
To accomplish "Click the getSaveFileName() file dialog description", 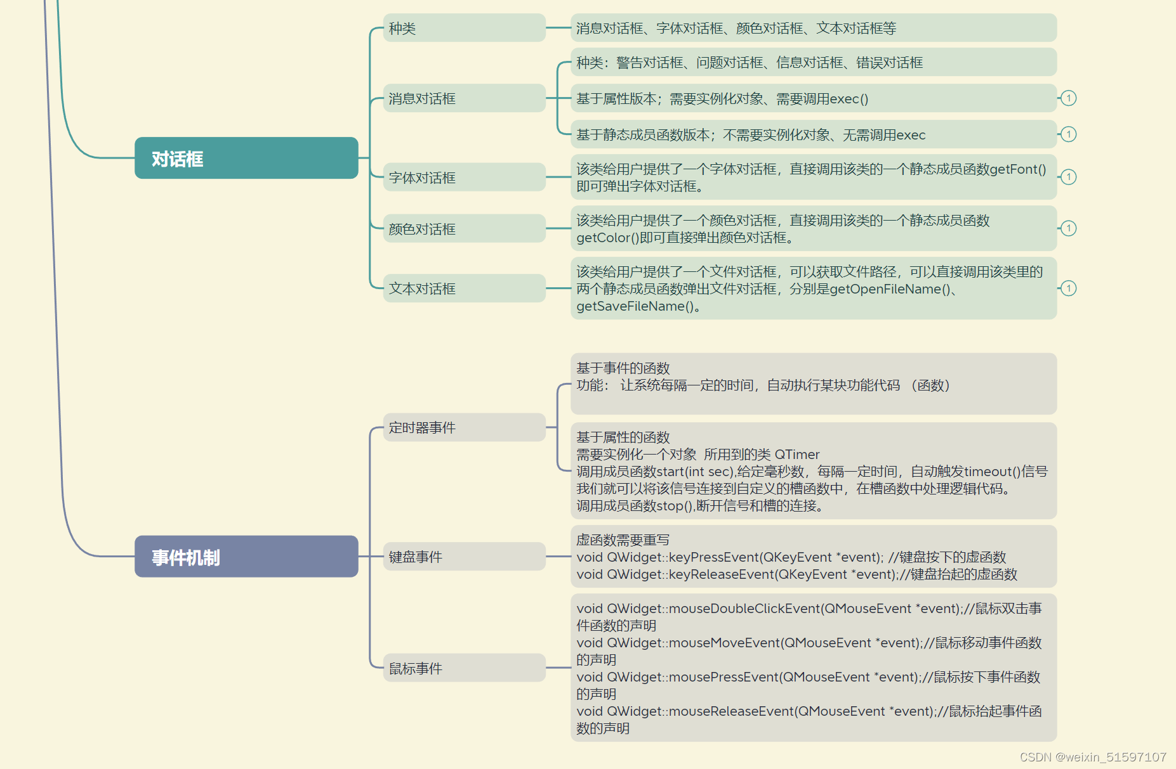I will coord(814,288).
